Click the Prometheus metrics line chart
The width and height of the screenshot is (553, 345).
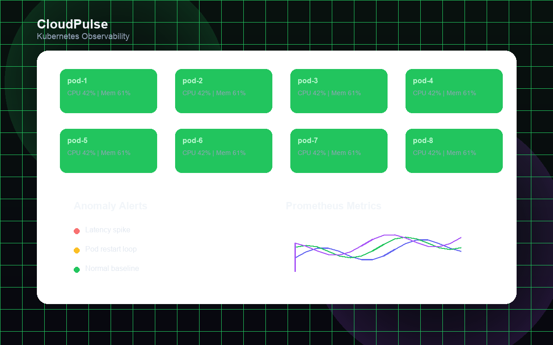(x=378, y=253)
